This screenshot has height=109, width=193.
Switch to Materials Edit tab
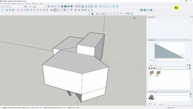[156, 66]
